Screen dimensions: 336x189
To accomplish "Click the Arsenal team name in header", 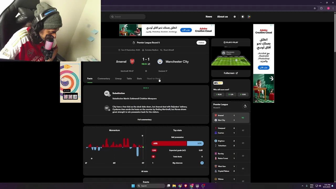I will tap(121, 62).
